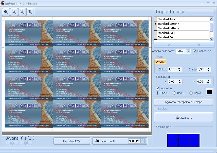This screenshot has width=217, height=153.
Task: Select the Standard Letter H template
Action: point(183,24)
